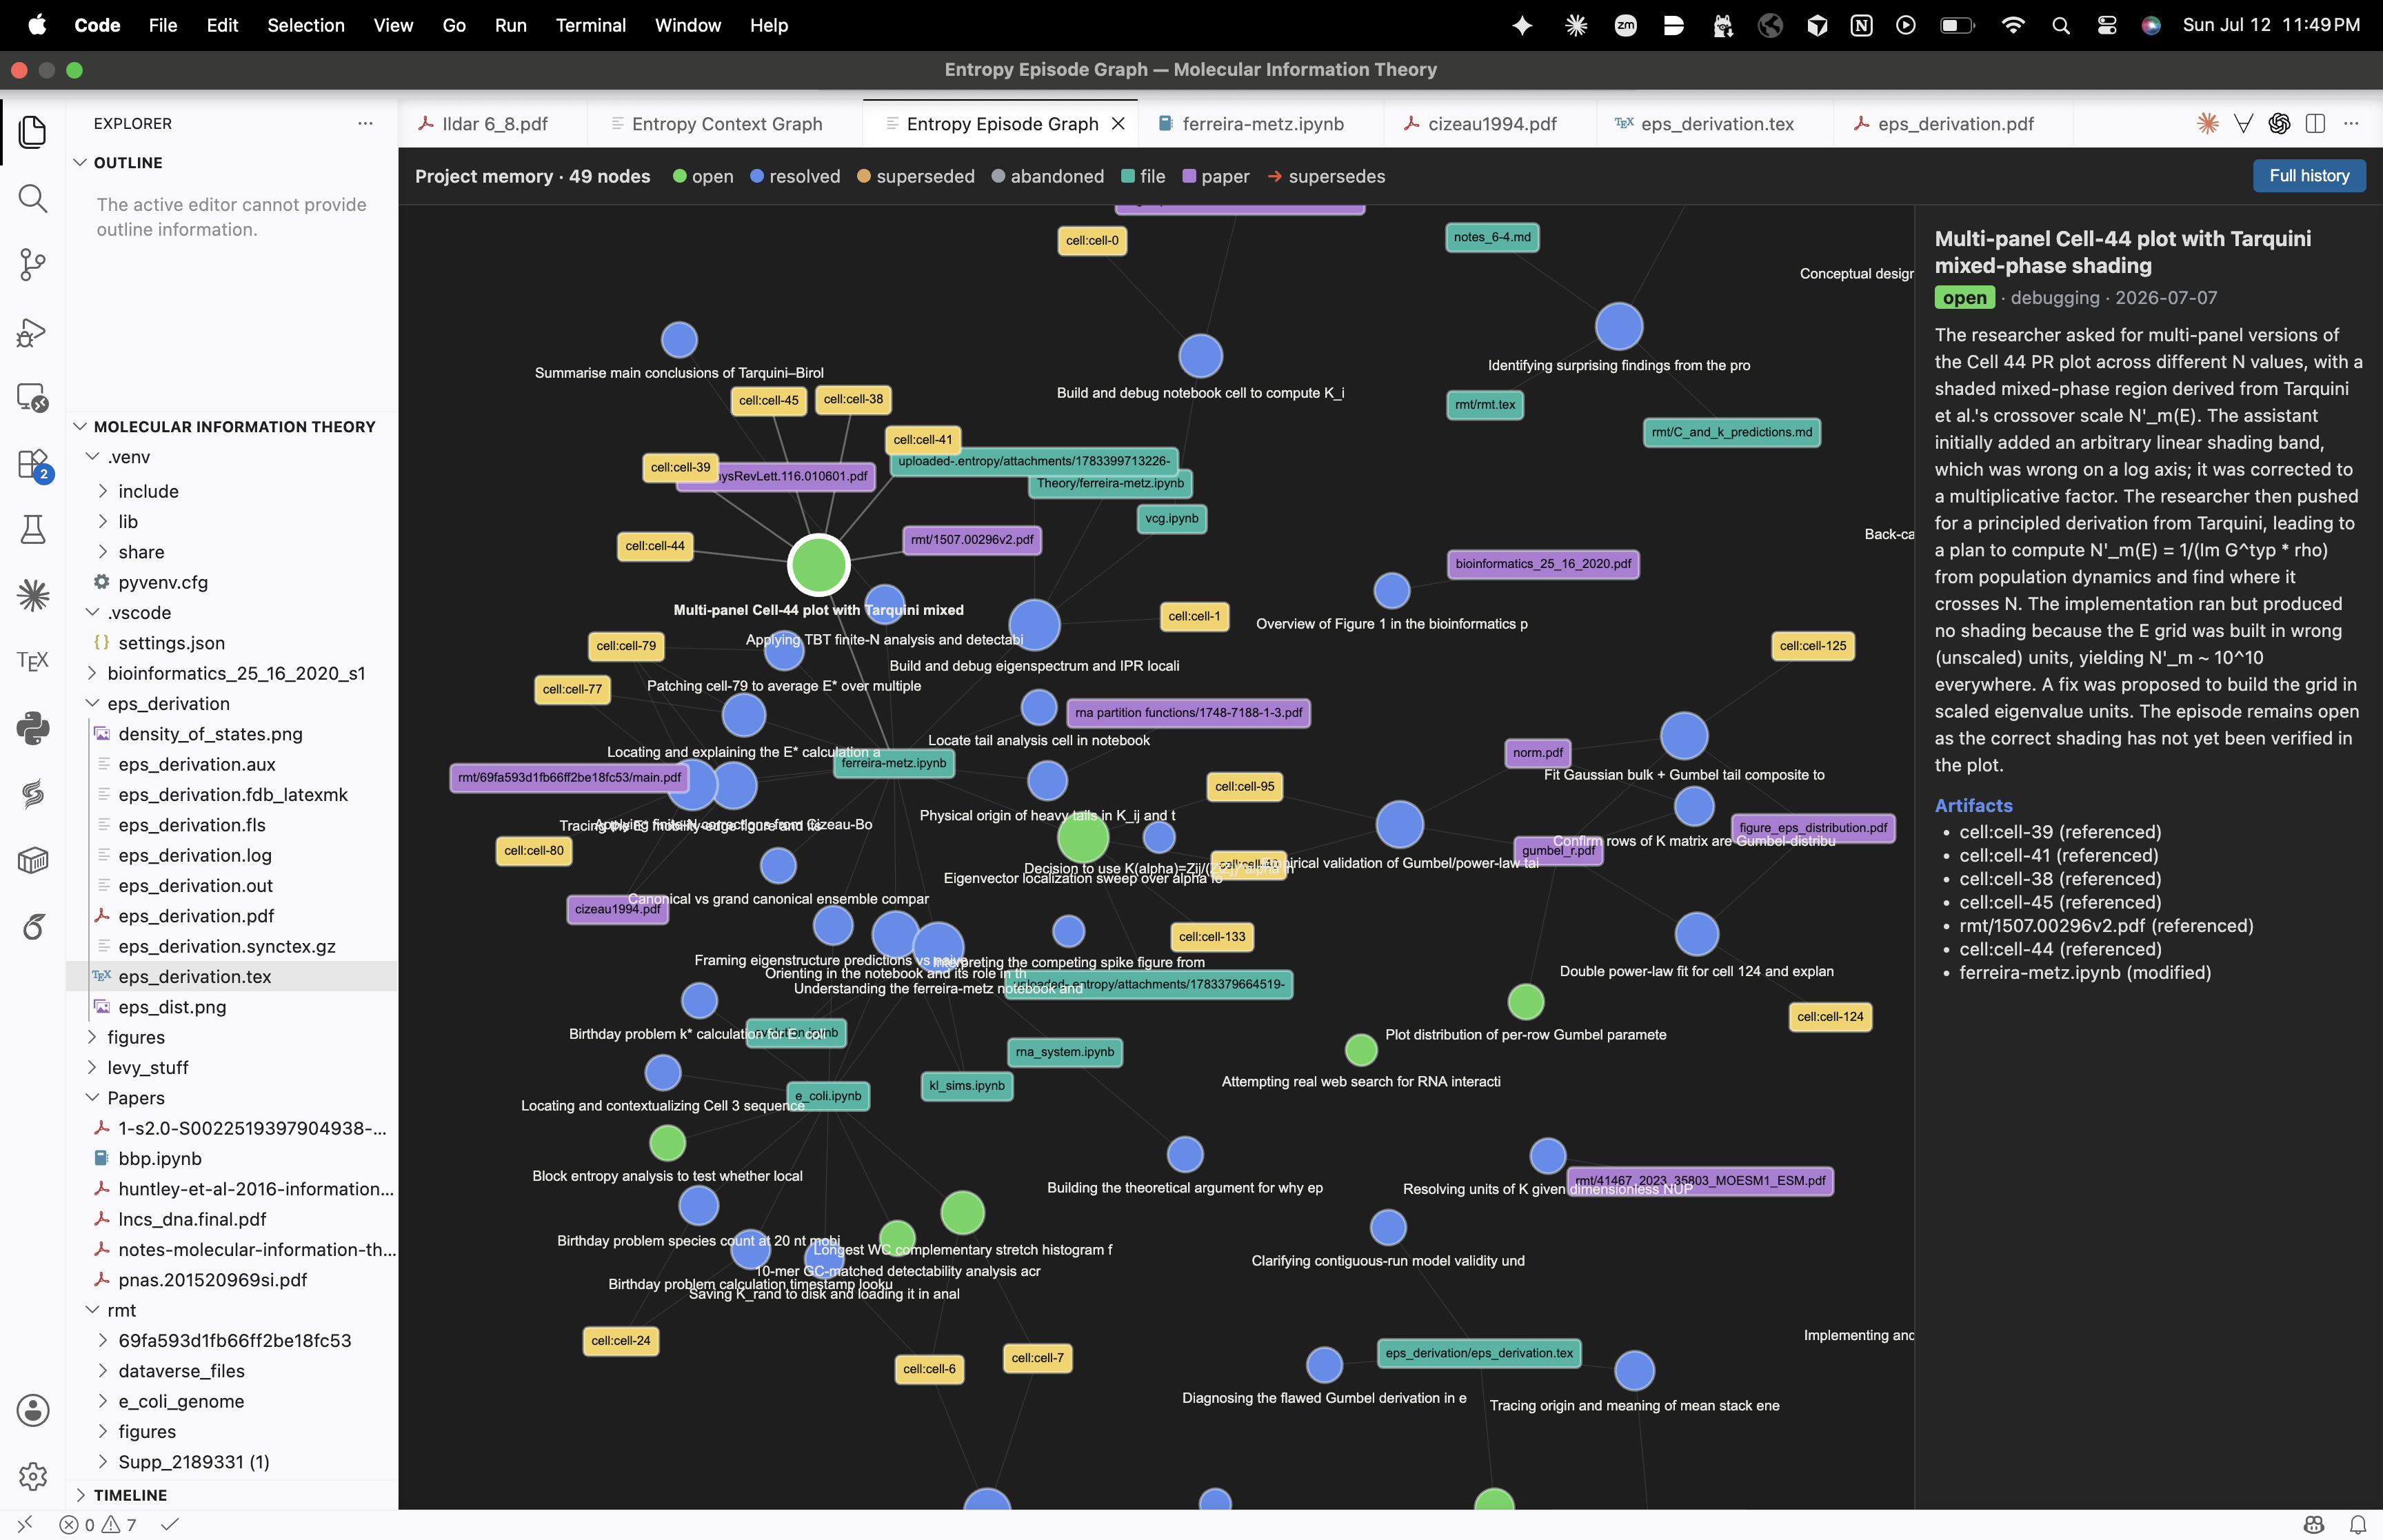
Task: Click Explorer more actions ellipsis
Action: 365,123
